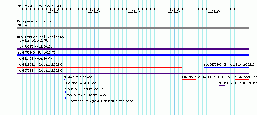Open nsv6432014 variant label

[246, 77]
